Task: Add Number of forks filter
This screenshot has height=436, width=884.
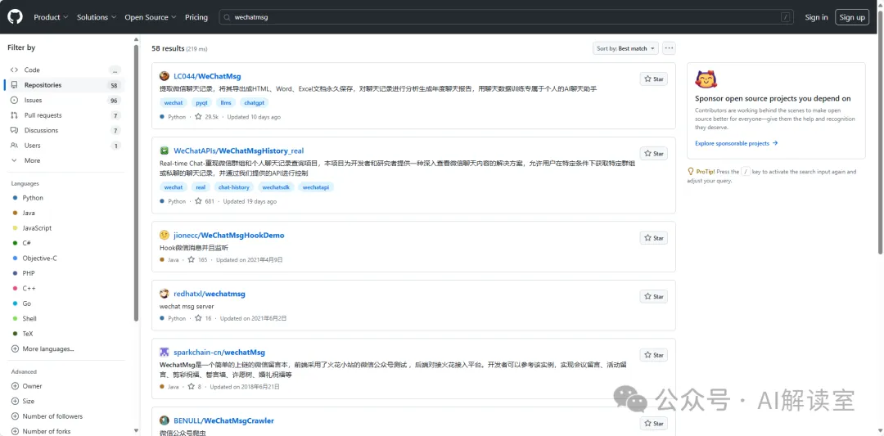Action: 41,431
